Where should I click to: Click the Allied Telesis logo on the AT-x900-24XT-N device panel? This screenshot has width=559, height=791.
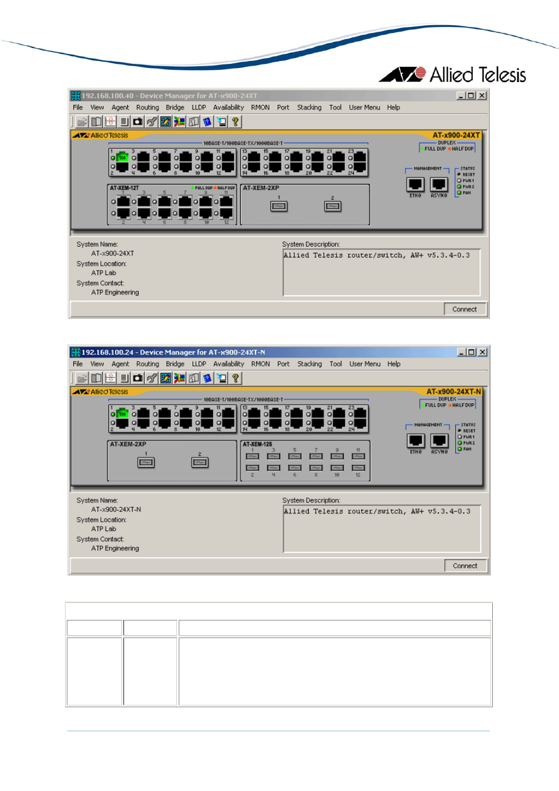tap(100, 392)
